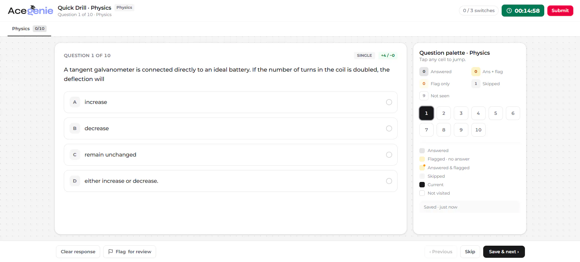Click the option C letter badge
580x262 pixels.
coord(75,155)
